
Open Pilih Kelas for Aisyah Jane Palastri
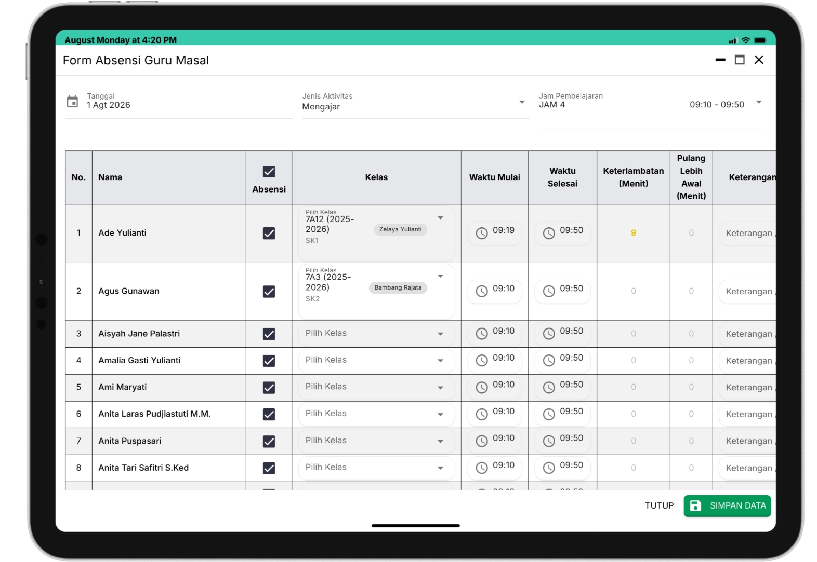pos(376,334)
